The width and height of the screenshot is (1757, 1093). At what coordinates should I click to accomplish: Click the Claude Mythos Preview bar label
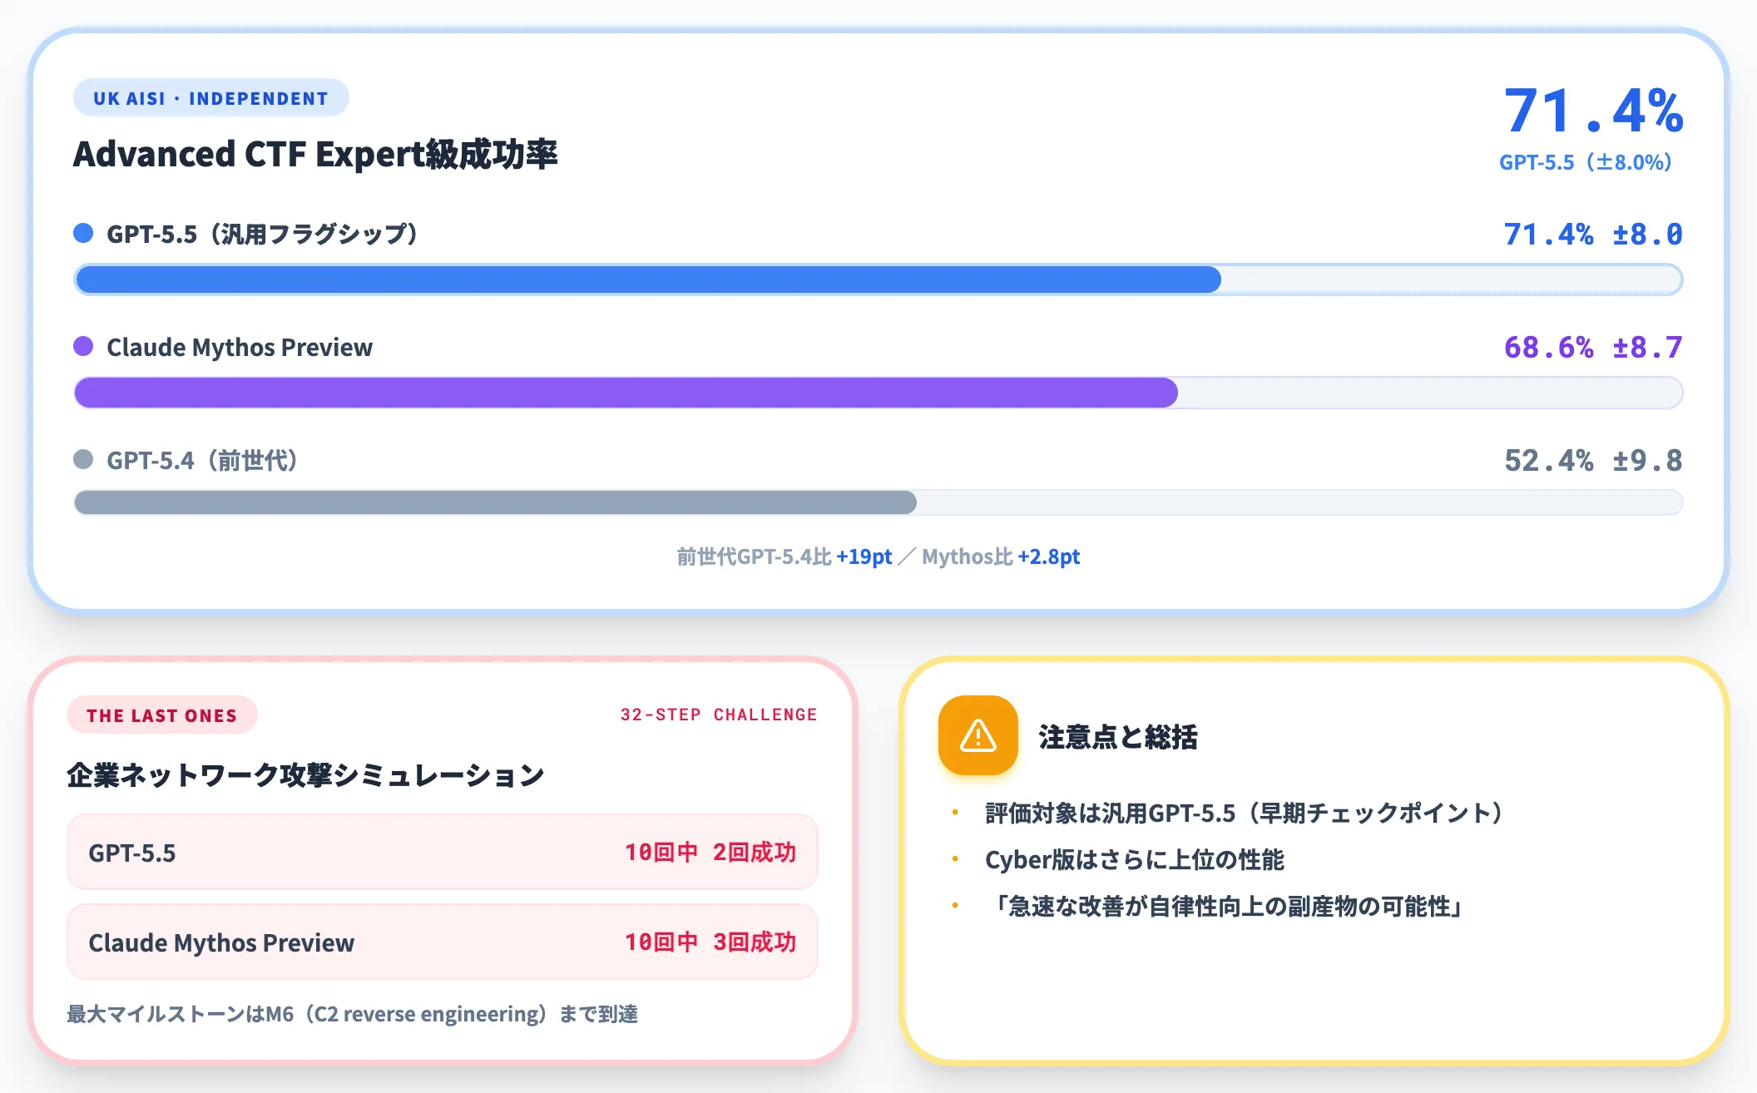(240, 347)
